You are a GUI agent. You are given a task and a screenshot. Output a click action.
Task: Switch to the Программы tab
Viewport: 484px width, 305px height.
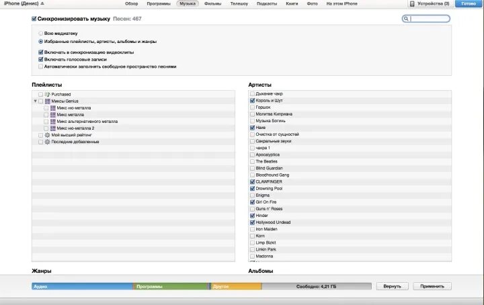pos(159,4)
